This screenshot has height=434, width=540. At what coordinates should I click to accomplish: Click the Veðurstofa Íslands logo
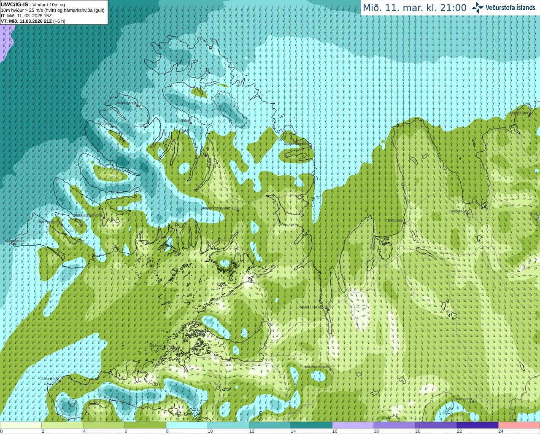coord(504,8)
